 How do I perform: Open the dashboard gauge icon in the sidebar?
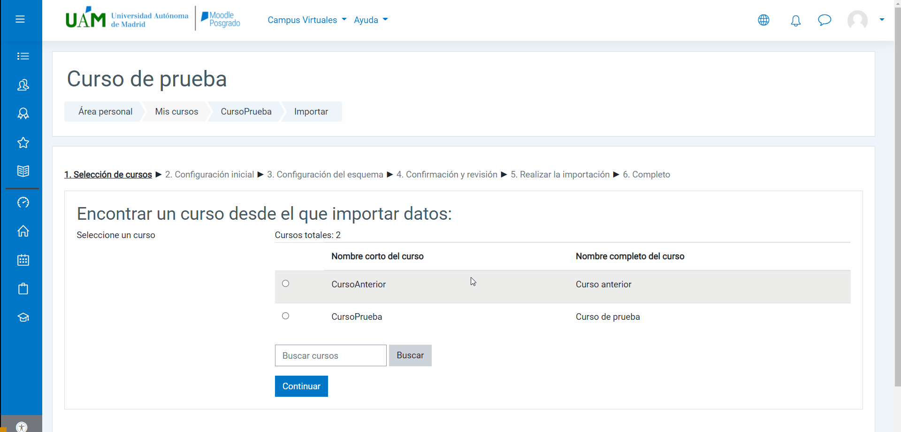(23, 202)
